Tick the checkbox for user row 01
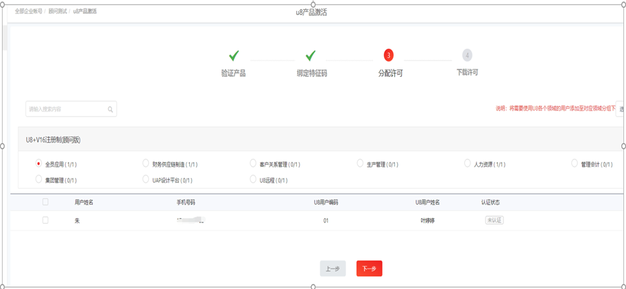 [x=46, y=220]
